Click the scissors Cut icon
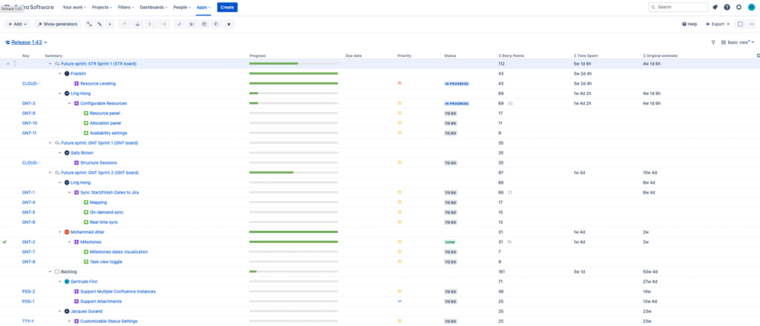Viewport: 760px width, 326px height. click(x=191, y=24)
